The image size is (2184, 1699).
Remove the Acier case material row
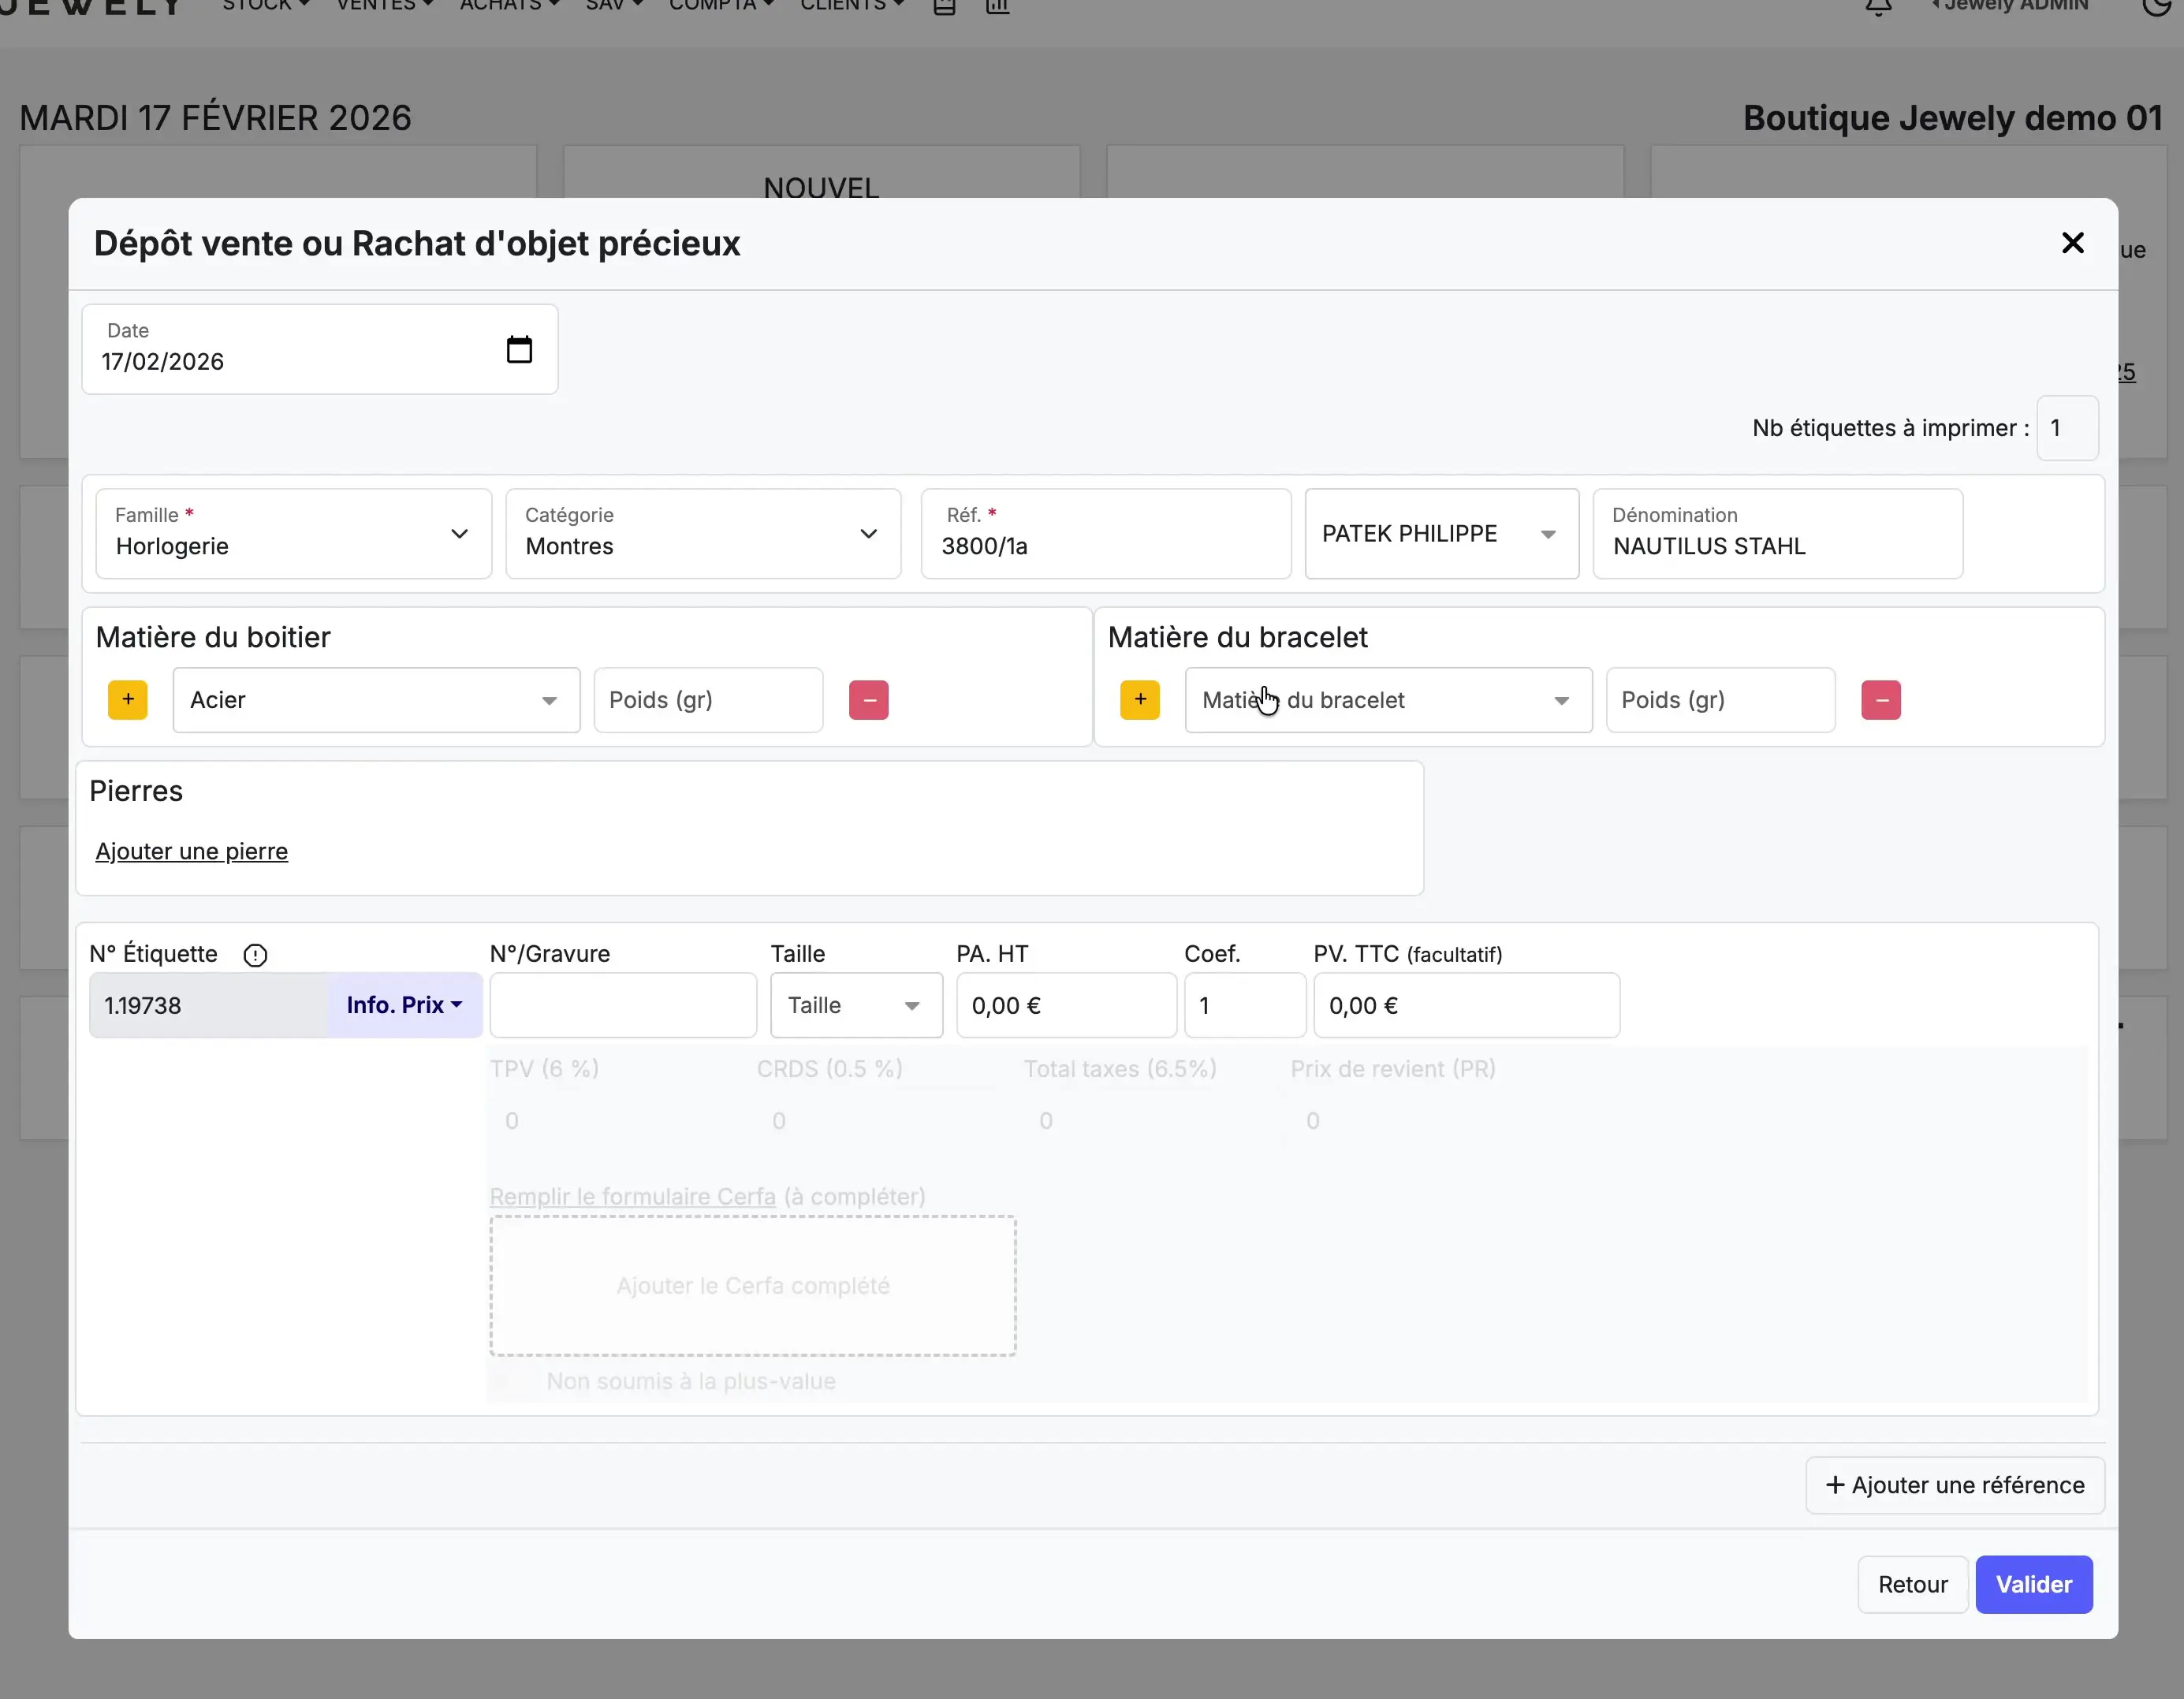(x=869, y=700)
